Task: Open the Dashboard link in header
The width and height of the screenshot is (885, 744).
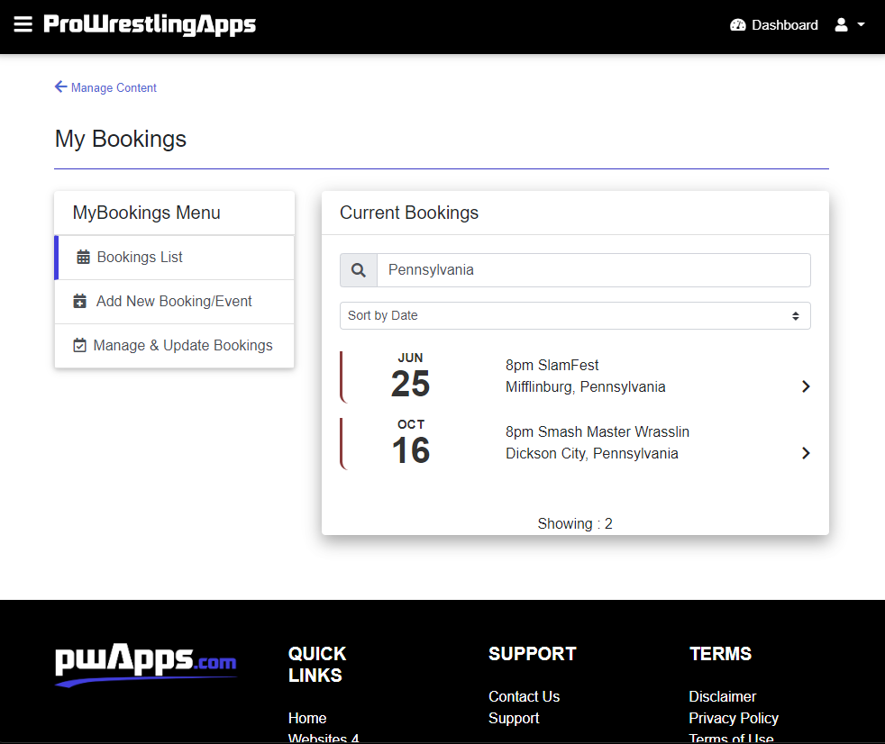Action: tap(784, 25)
